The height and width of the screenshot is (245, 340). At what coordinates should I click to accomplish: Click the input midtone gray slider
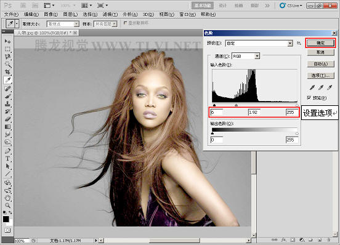click(x=236, y=105)
